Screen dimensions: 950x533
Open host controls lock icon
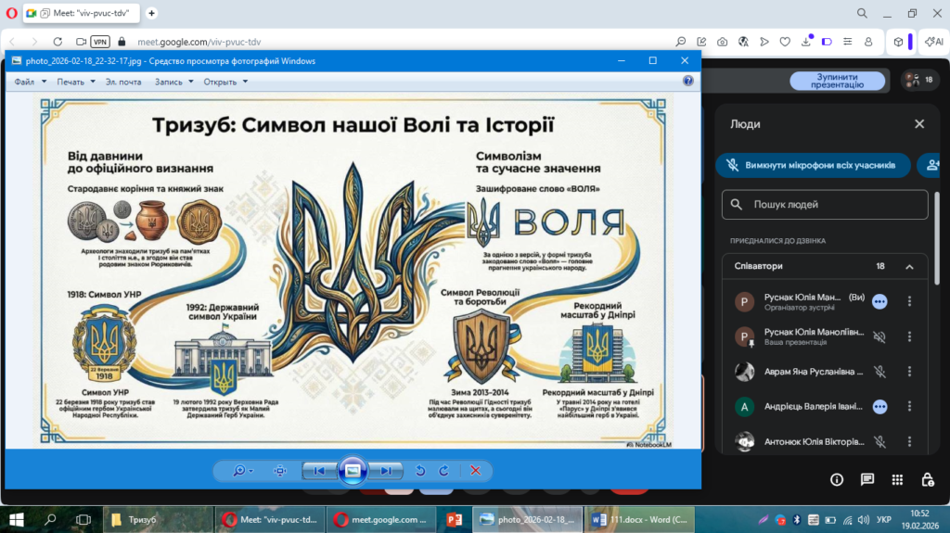[927, 479]
